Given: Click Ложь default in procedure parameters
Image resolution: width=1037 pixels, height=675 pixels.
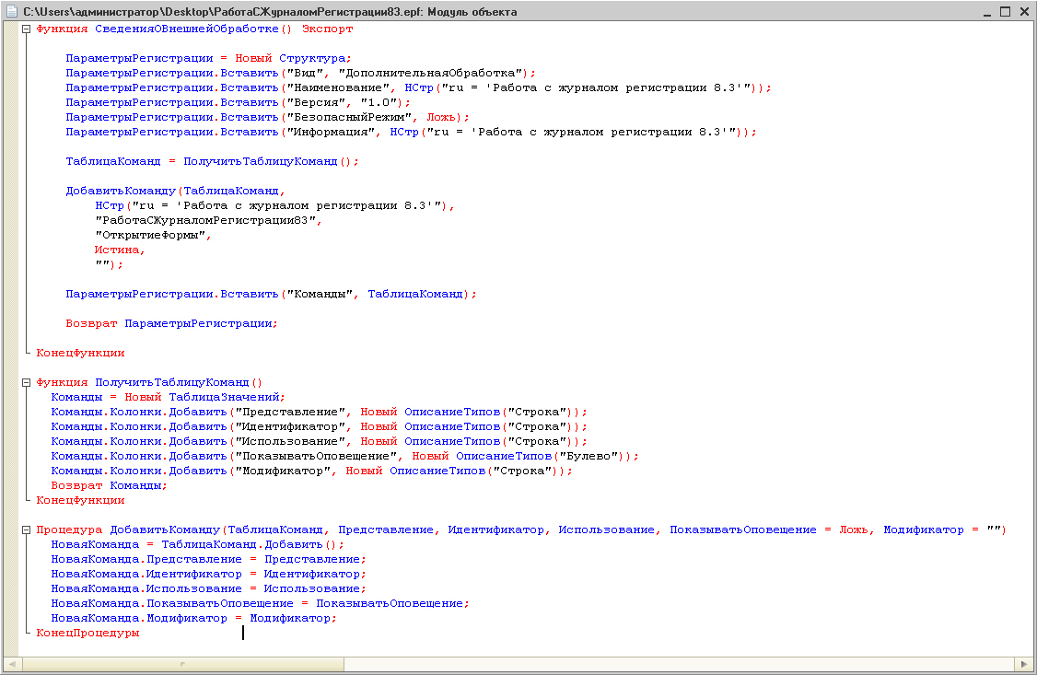Looking at the screenshot, I should pyautogui.click(x=854, y=530).
